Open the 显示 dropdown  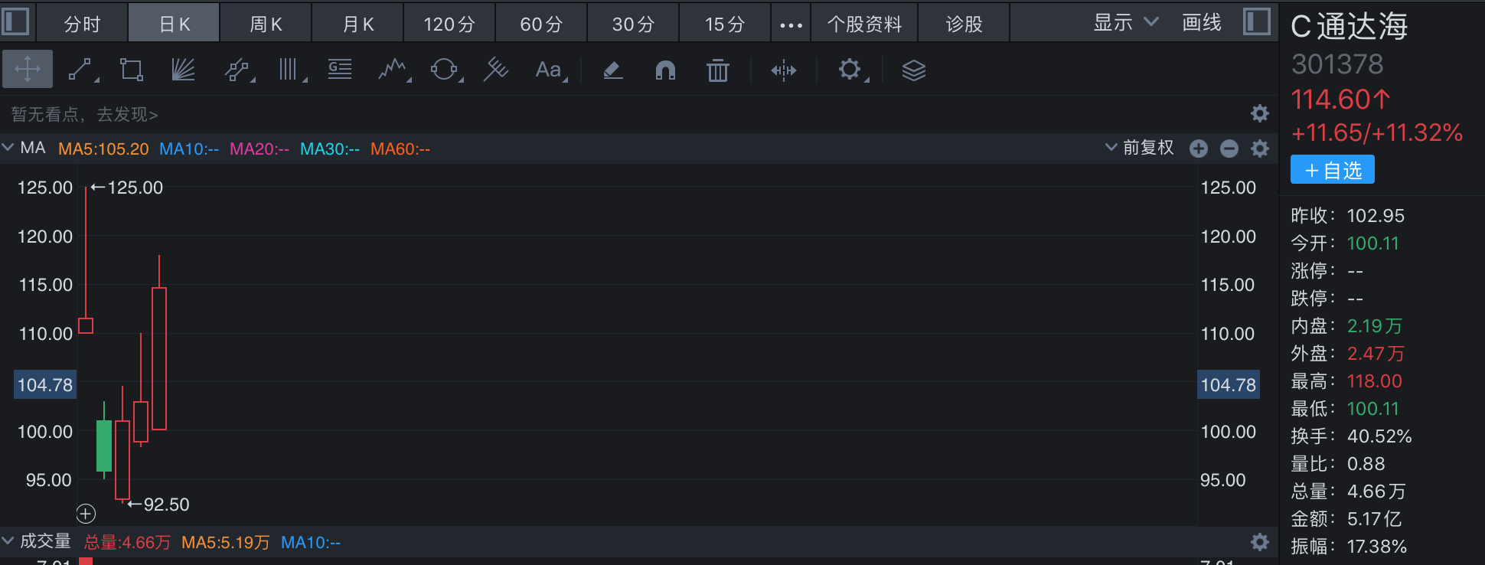point(1125,23)
